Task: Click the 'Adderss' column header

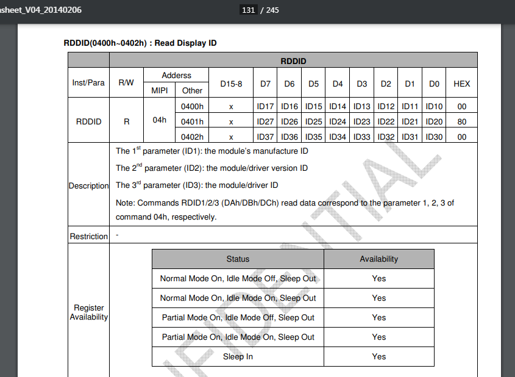Action: coord(176,75)
